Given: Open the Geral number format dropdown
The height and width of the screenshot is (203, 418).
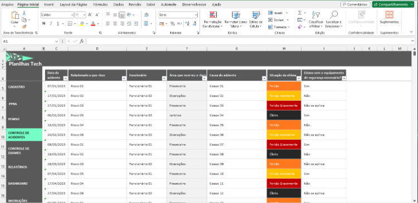Looking at the screenshot, I should 196,15.
